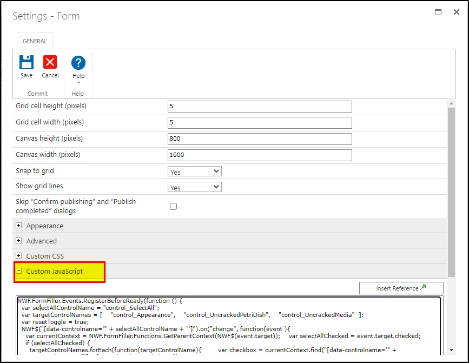The width and height of the screenshot is (469, 363).
Task: Switch to the GENERAL tab
Action: tap(35, 41)
